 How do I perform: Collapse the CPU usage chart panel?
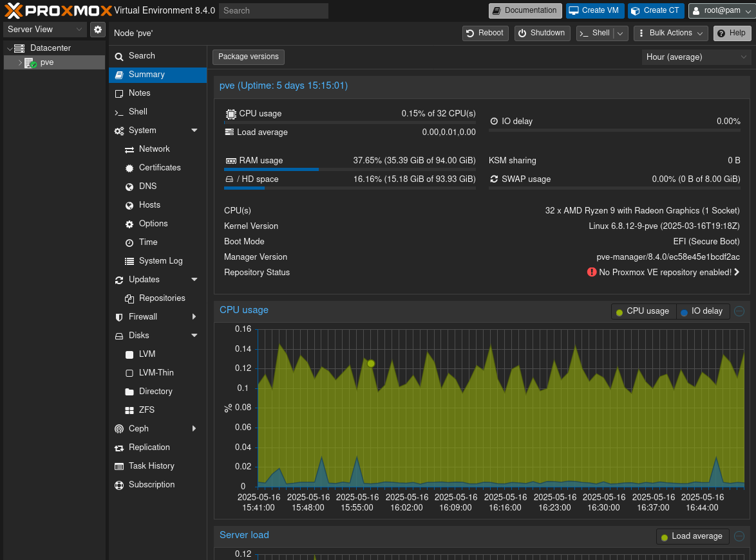click(739, 311)
